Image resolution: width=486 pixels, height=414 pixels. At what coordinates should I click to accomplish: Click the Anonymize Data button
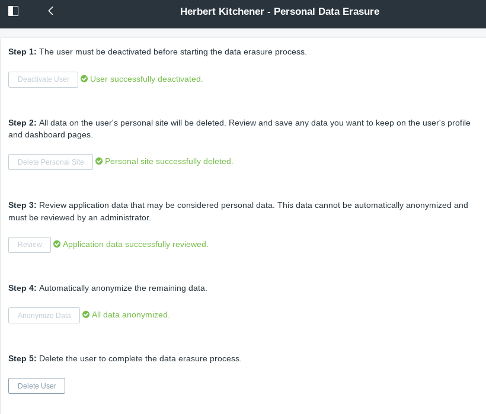pos(44,315)
